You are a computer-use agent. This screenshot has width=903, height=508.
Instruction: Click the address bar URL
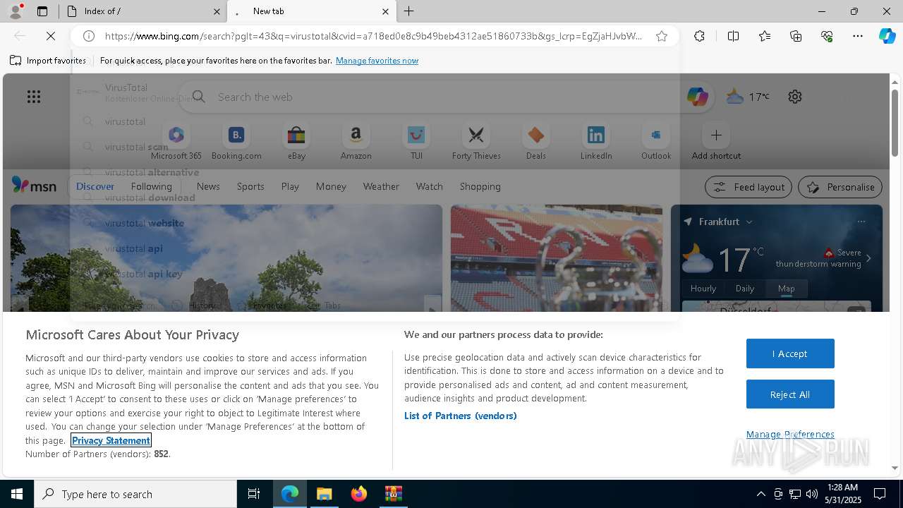click(x=374, y=36)
